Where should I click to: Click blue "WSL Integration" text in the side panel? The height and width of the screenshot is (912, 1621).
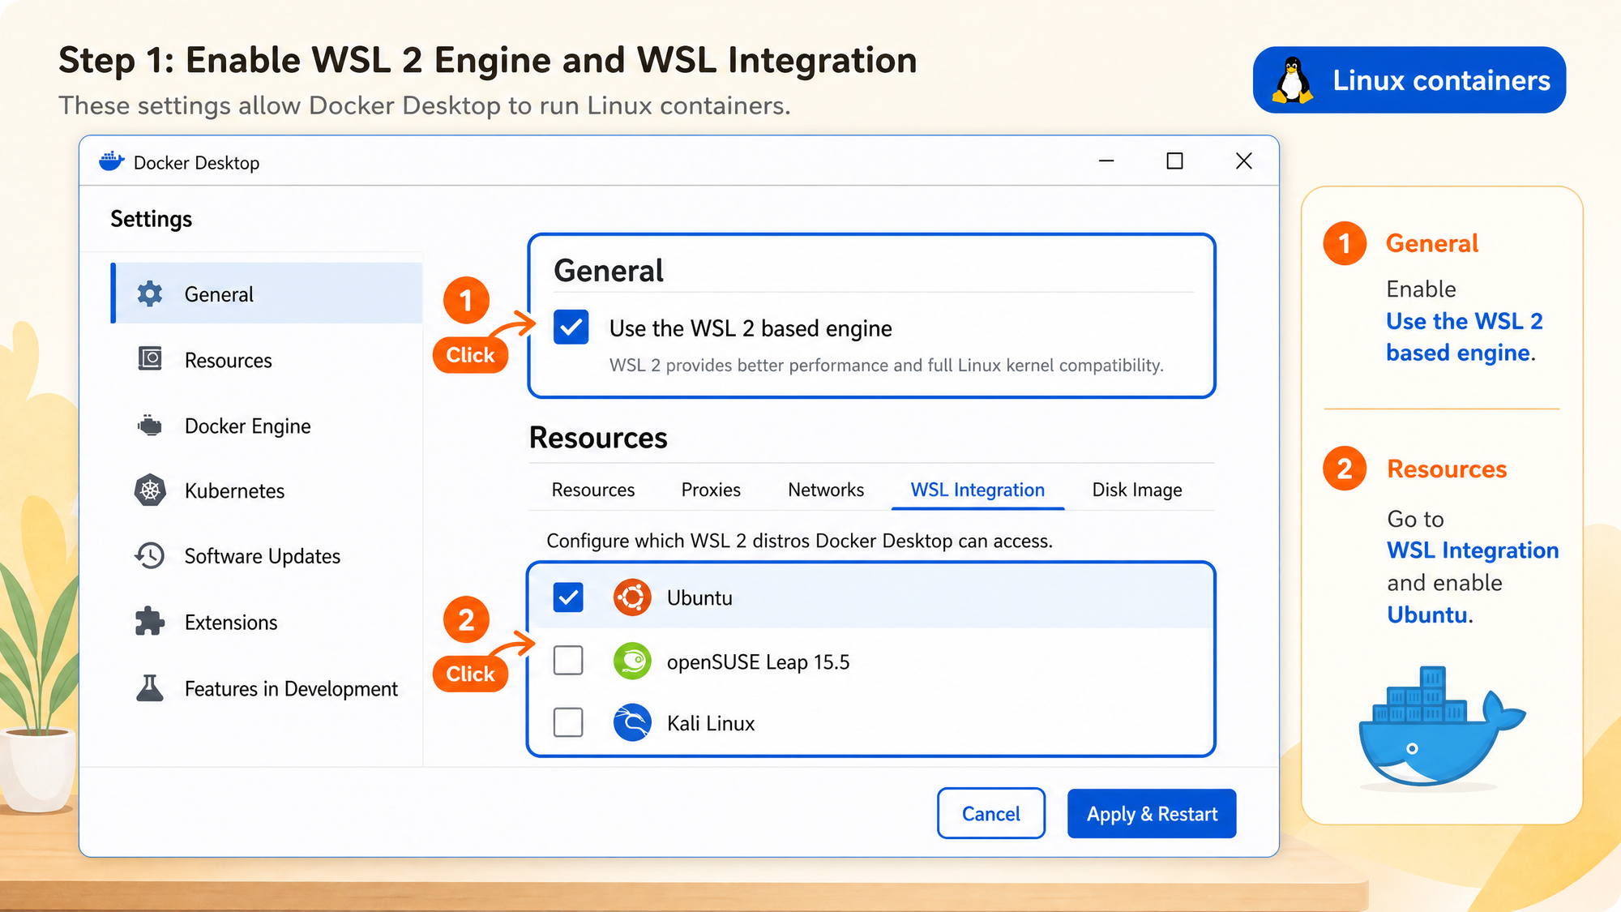click(1473, 550)
